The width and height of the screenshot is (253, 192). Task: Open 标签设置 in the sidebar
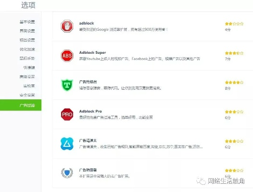pyautogui.click(x=27, y=40)
